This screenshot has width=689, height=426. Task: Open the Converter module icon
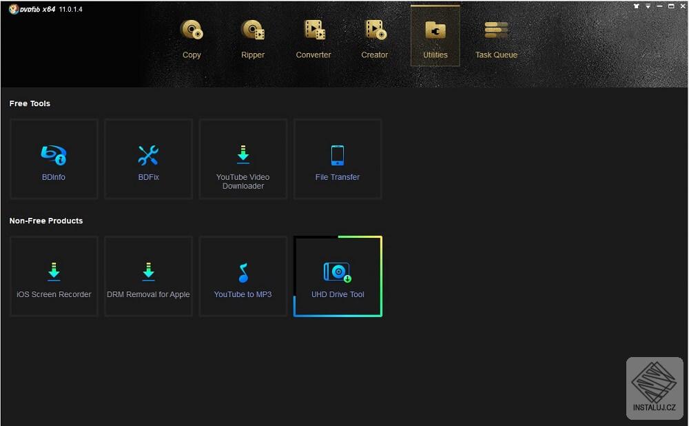pyautogui.click(x=314, y=30)
